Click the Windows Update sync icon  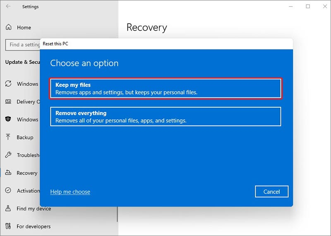(8, 84)
